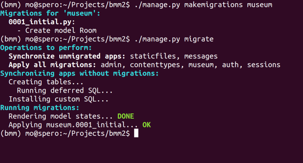Click the terminal cursor block at the last prompt
This screenshot has width=303, height=163.
(136, 134)
